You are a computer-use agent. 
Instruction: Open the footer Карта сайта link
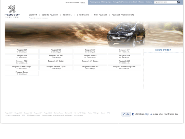tap(79, 116)
